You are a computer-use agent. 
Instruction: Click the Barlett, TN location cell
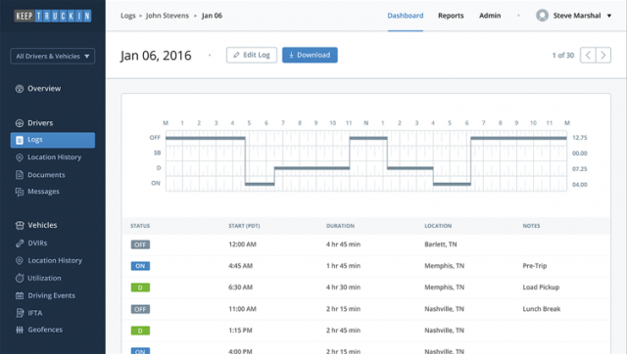click(441, 244)
